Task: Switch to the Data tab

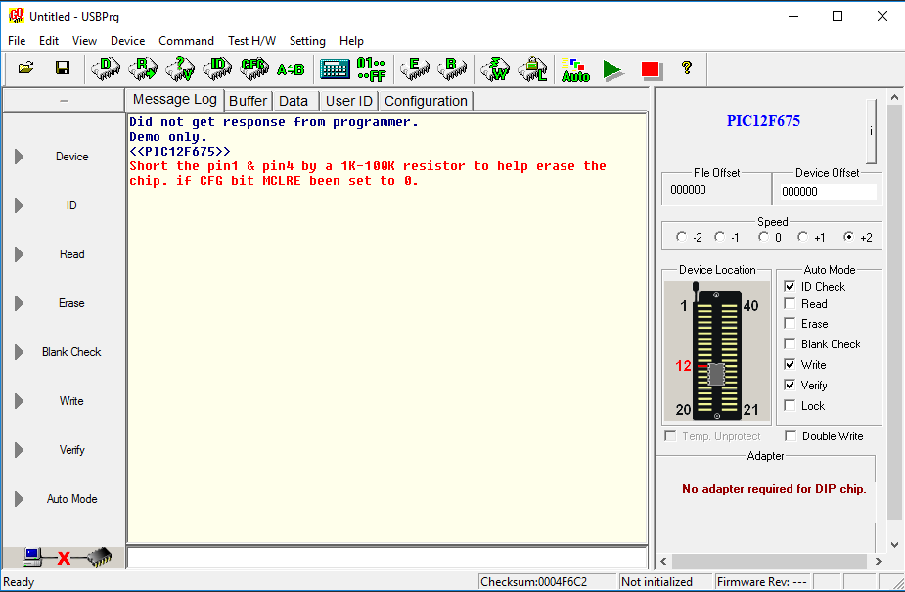Action: pyautogui.click(x=294, y=101)
